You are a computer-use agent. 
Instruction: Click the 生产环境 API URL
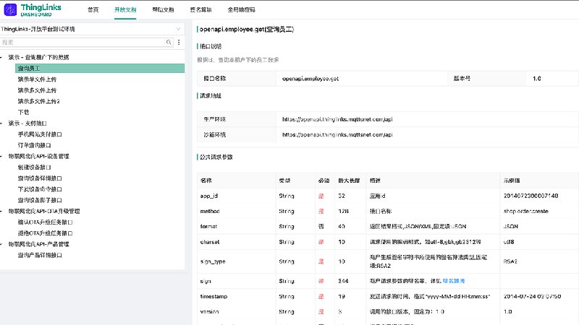[337, 119]
